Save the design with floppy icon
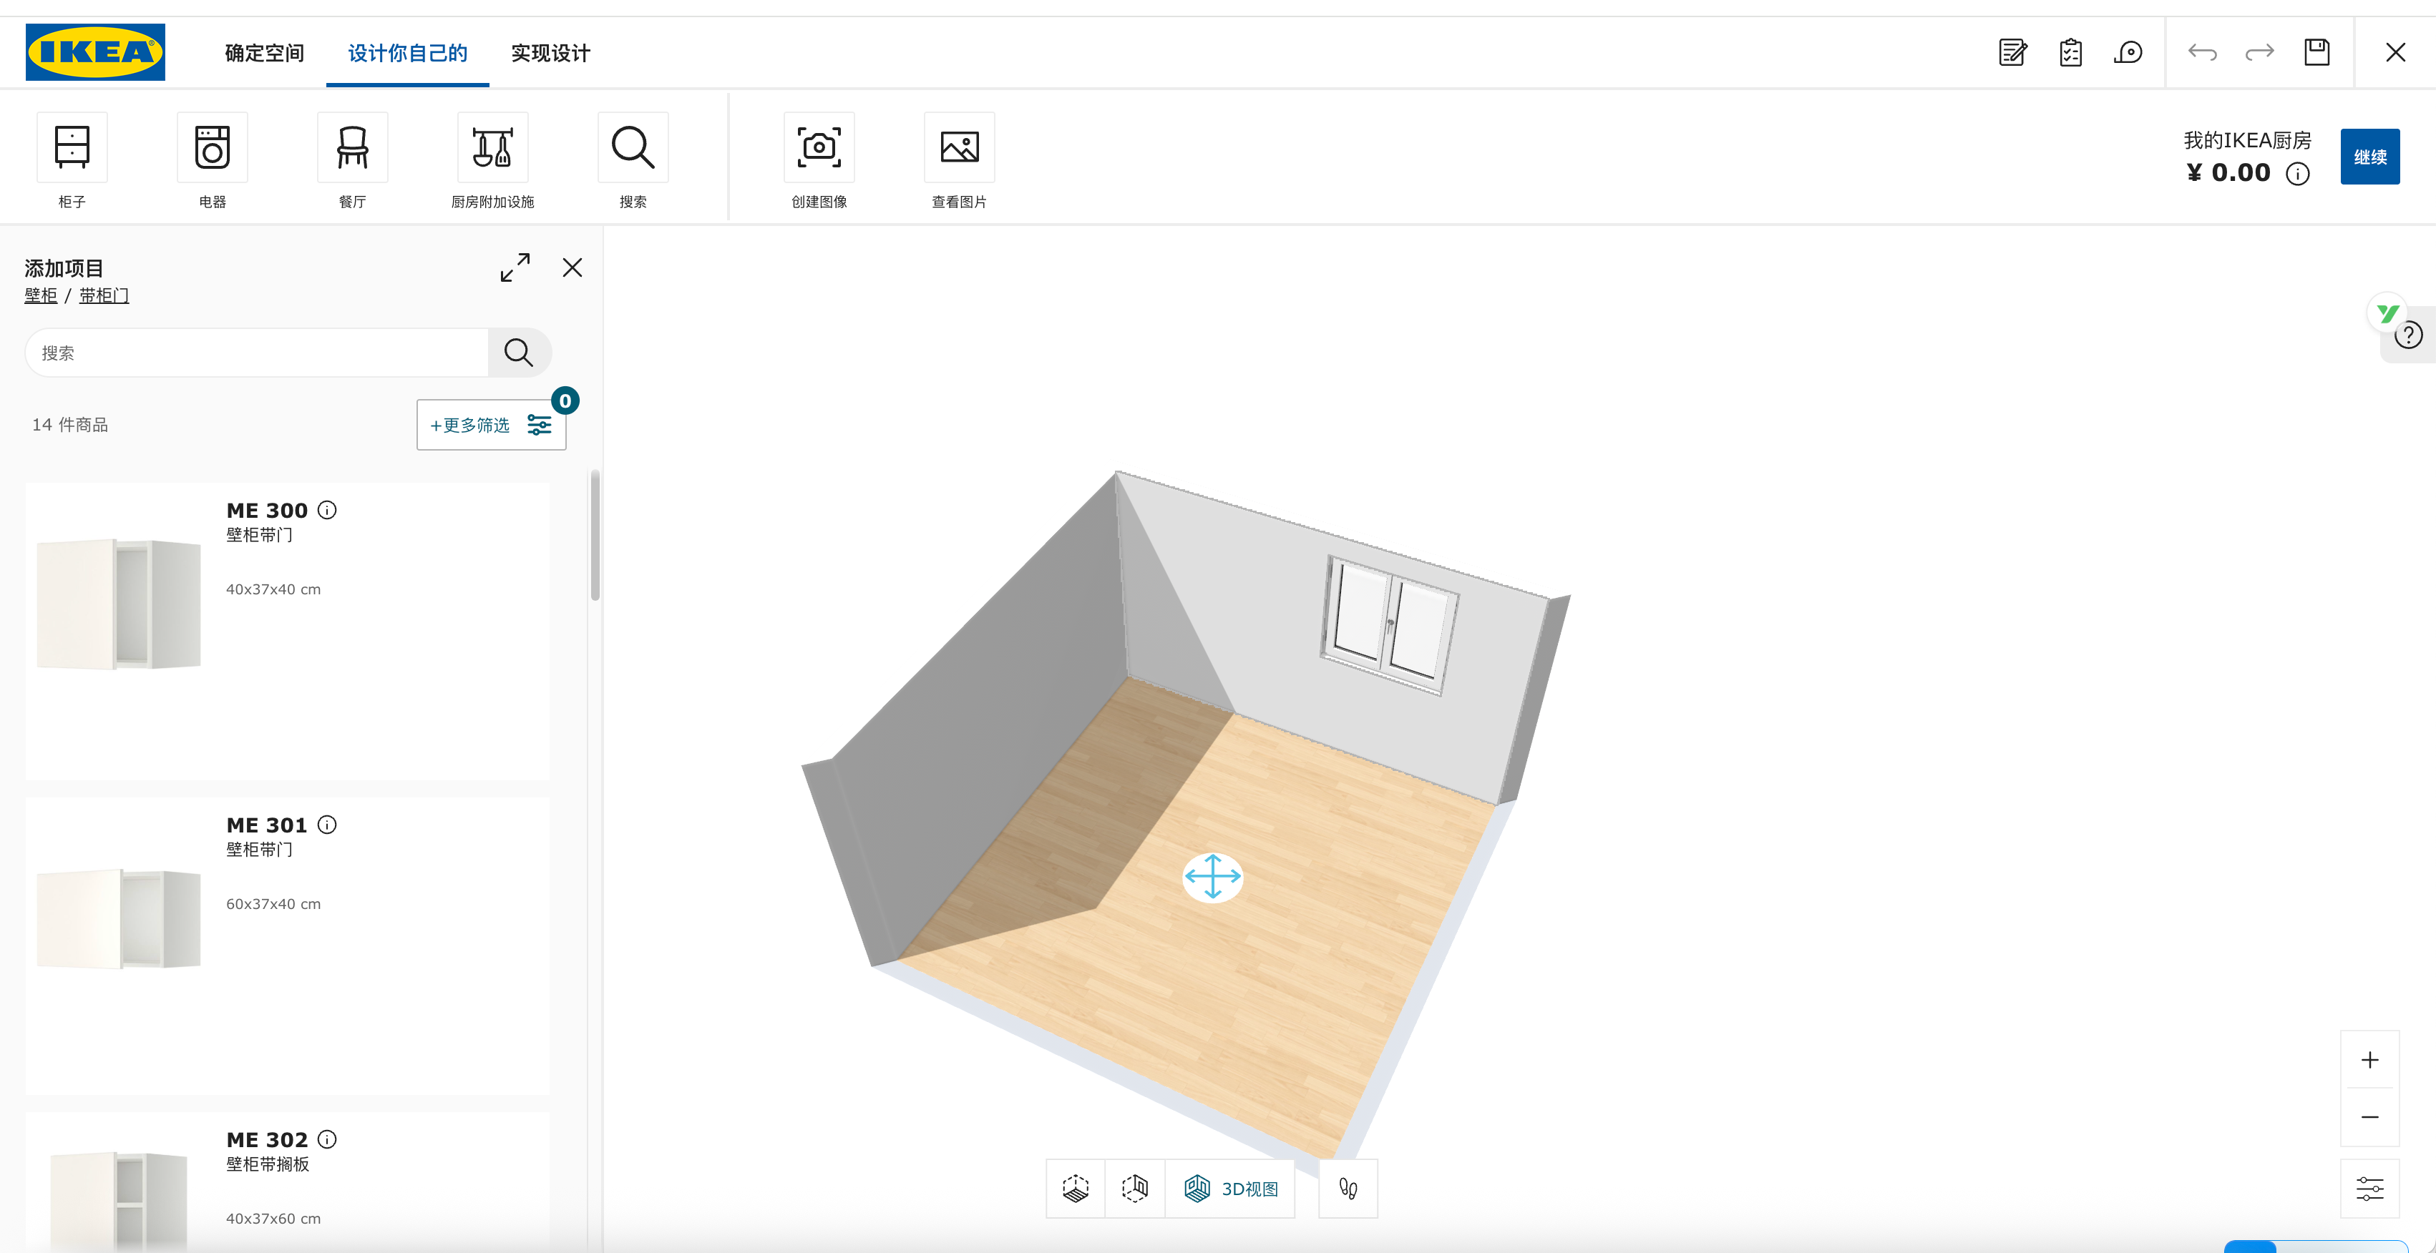The height and width of the screenshot is (1253, 2436). coord(2316,52)
